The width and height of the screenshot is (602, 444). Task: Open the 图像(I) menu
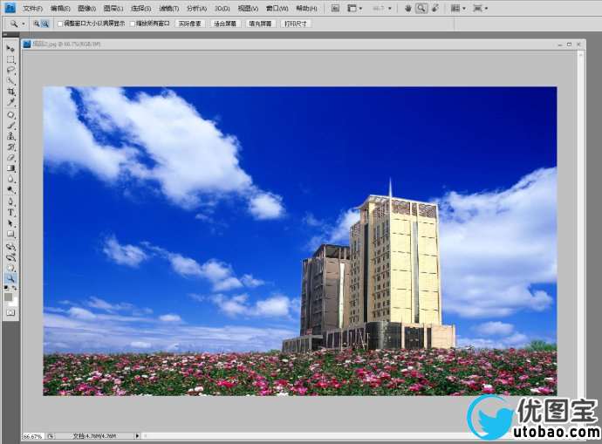click(86, 9)
